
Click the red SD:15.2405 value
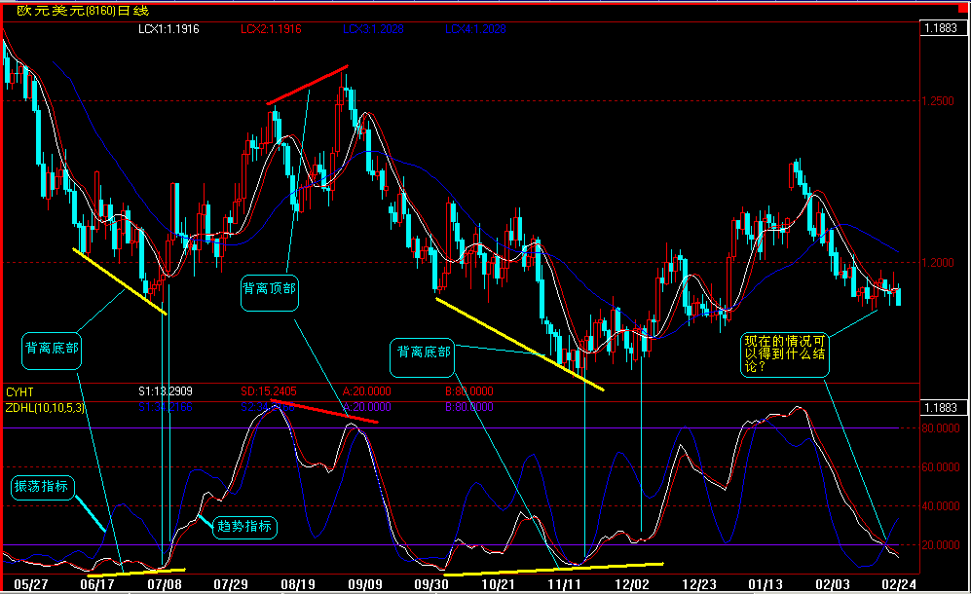[268, 391]
